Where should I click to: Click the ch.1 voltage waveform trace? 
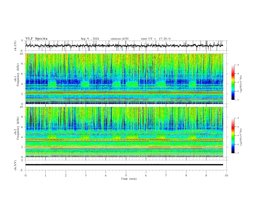[x=124, y=46]
